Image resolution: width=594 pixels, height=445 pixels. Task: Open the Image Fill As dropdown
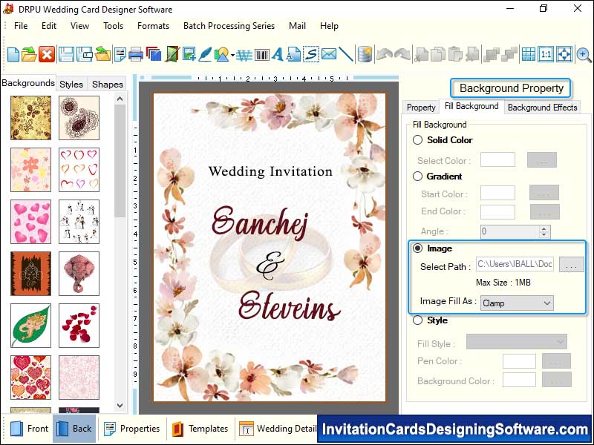coord(517,303)
